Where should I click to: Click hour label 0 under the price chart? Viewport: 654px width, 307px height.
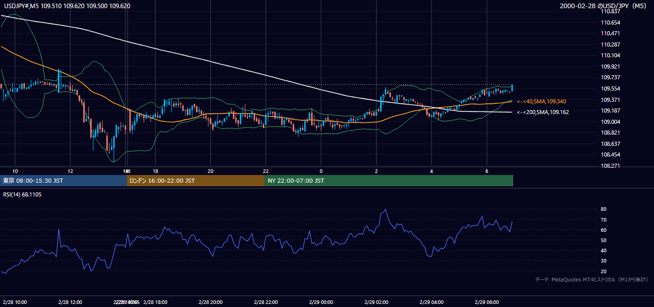pos(321,171)
